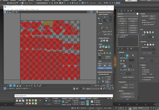This screenshot has height=110, width=159.
Task: Select the Move tool in UV editor toolbar
Action: tap(5, 12)
